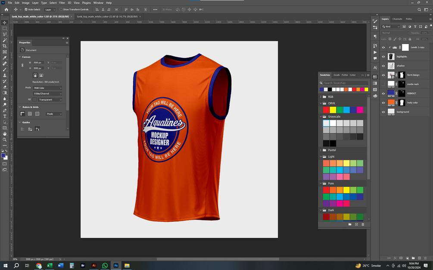
Task: Filter layers by type layer icon
Action: (x=415, y=27)
